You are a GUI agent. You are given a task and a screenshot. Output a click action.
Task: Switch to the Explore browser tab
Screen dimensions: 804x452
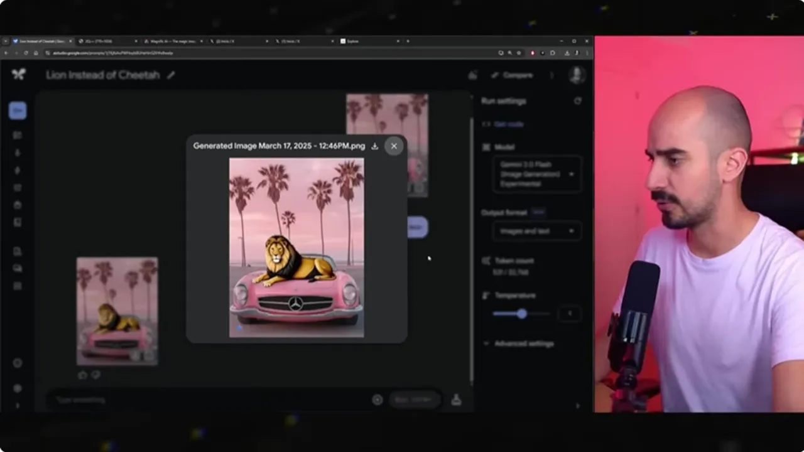point(371,41)
